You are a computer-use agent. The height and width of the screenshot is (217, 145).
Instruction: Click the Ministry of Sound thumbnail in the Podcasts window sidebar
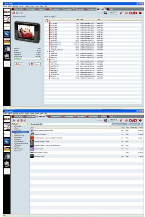[7, 164]
